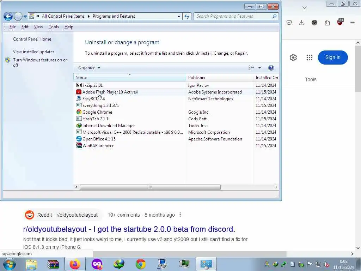
Task: Expand the Organize dropdown
Action: (x=89, y=68)
